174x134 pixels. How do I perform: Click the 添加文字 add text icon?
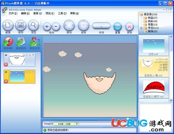coord(35,42)
